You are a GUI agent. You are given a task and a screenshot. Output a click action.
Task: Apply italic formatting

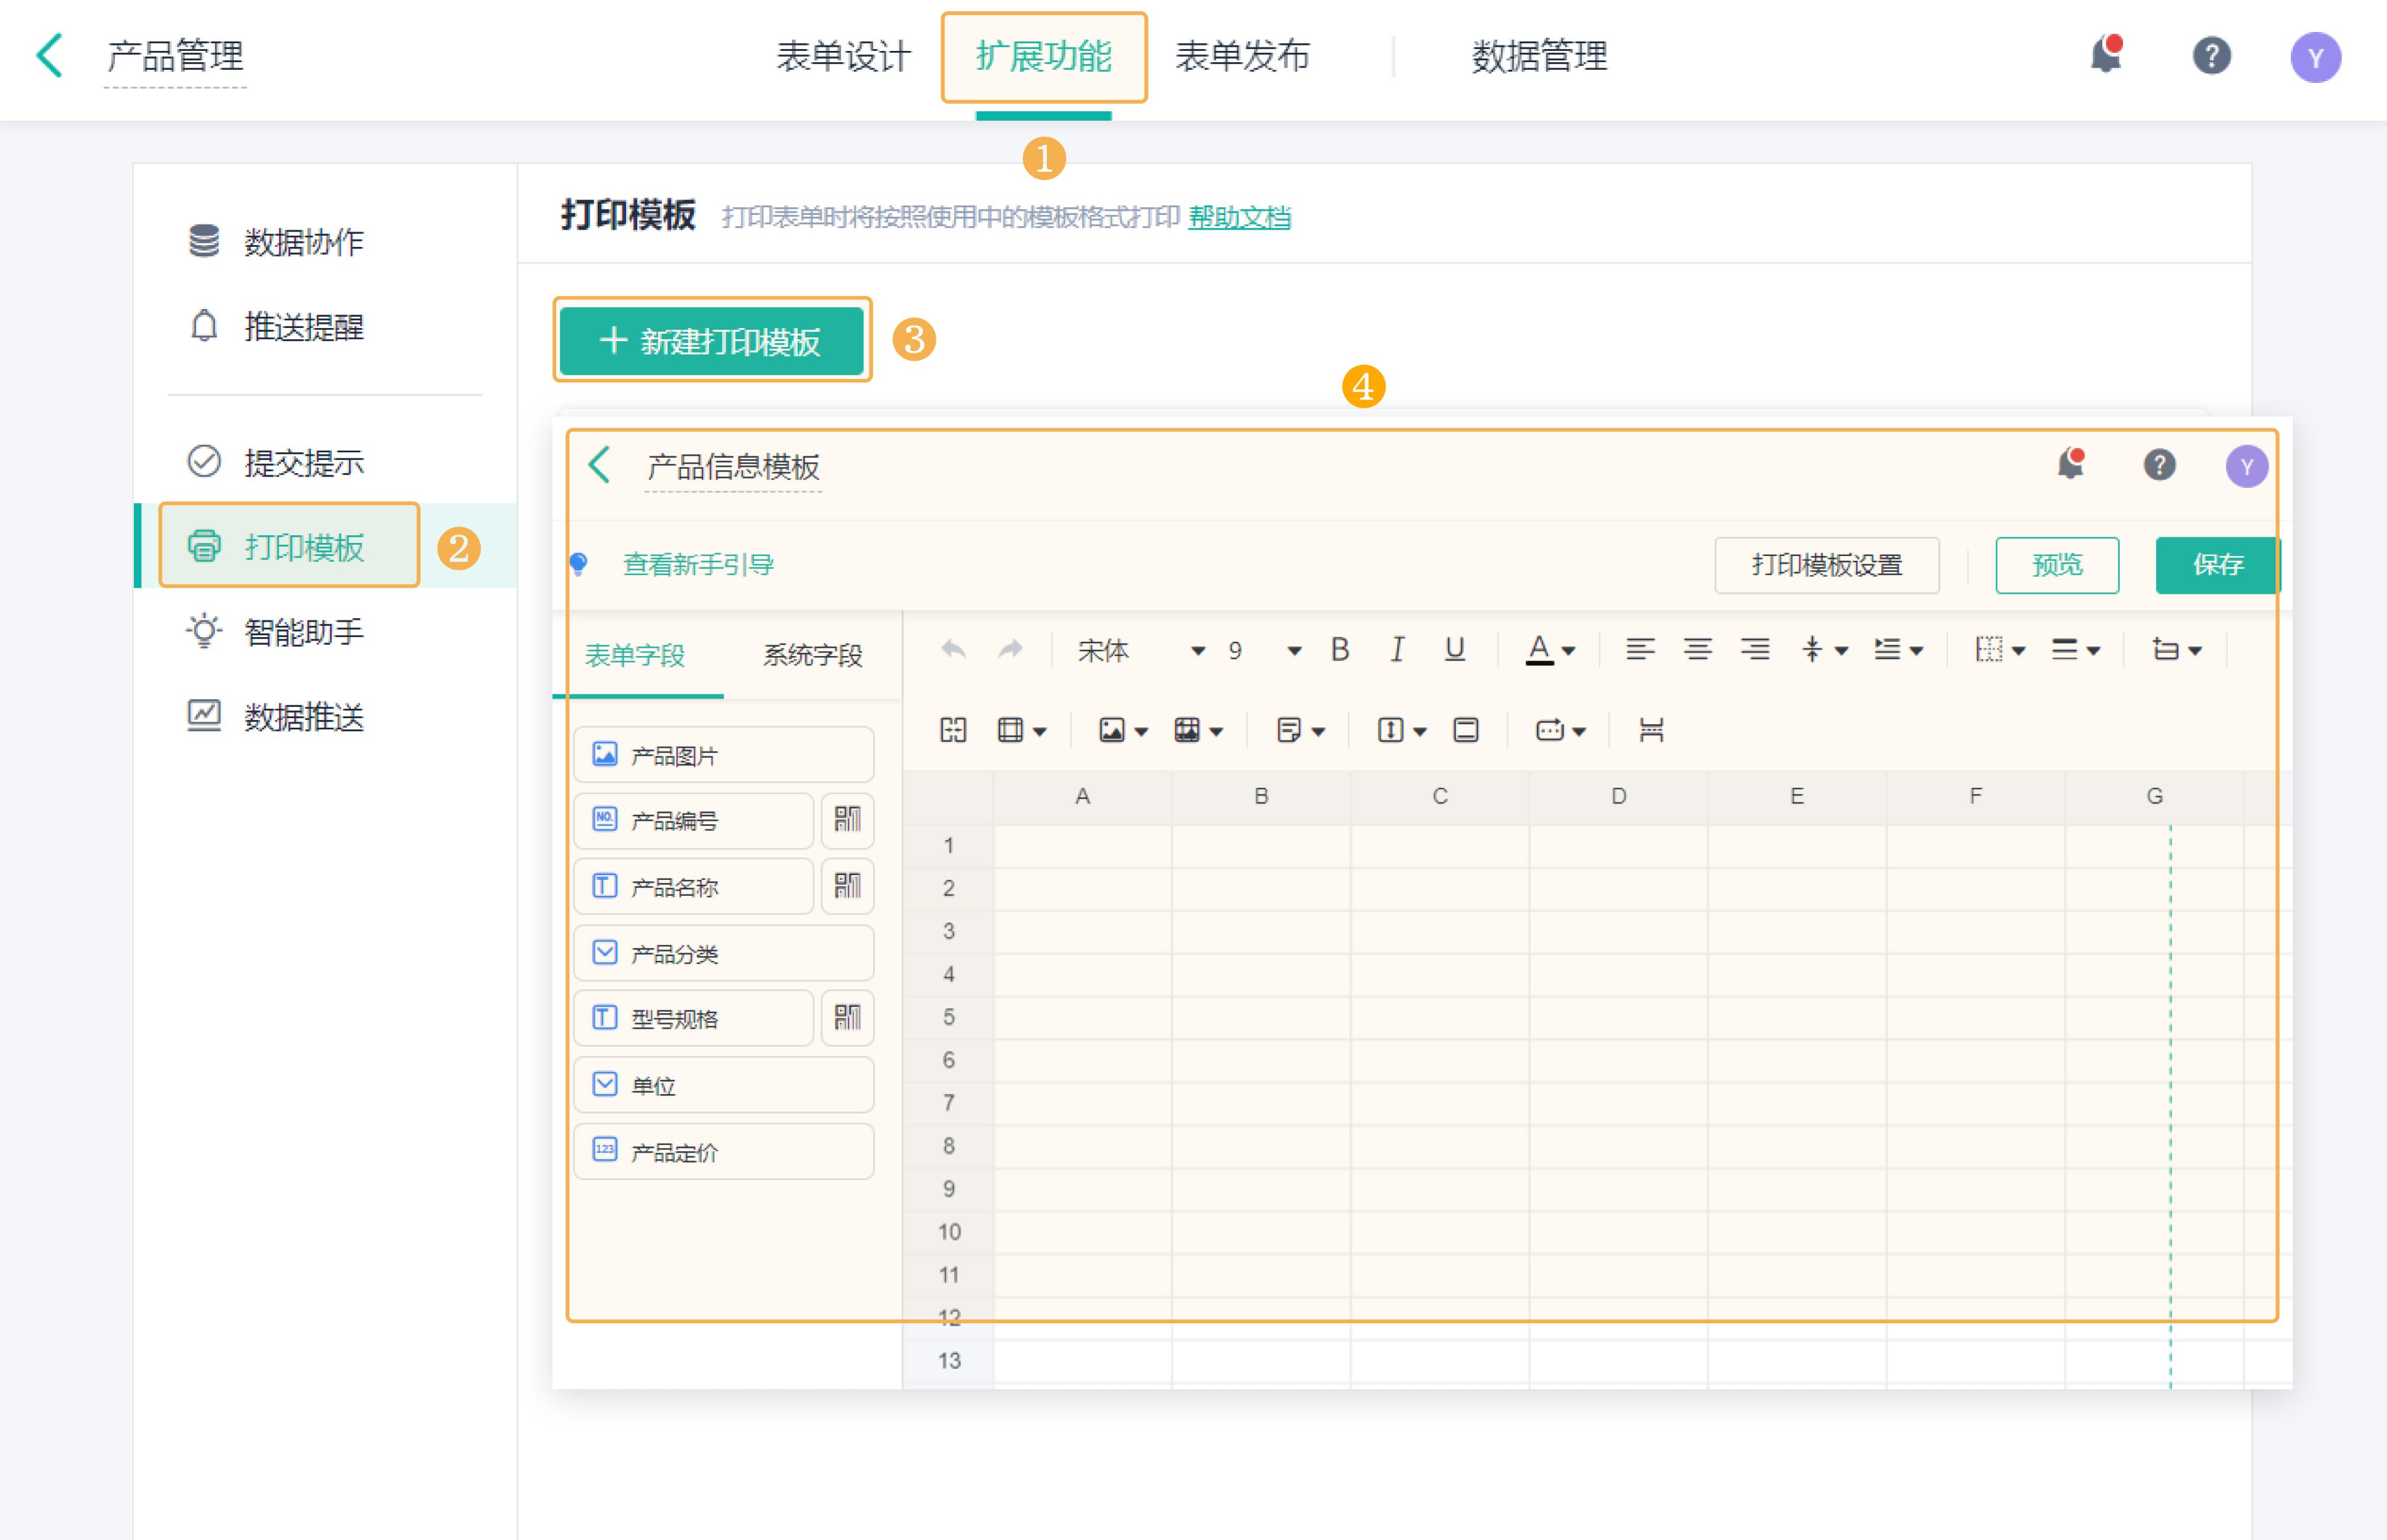(x=1398, y=650)
